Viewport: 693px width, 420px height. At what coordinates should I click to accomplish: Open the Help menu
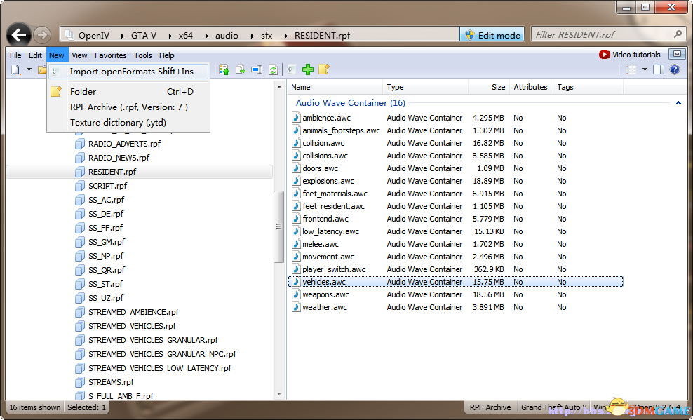167,55
